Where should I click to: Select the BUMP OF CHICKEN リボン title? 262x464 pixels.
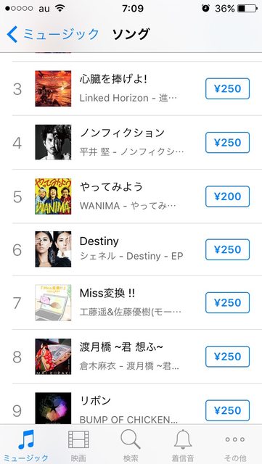point(95,401)
